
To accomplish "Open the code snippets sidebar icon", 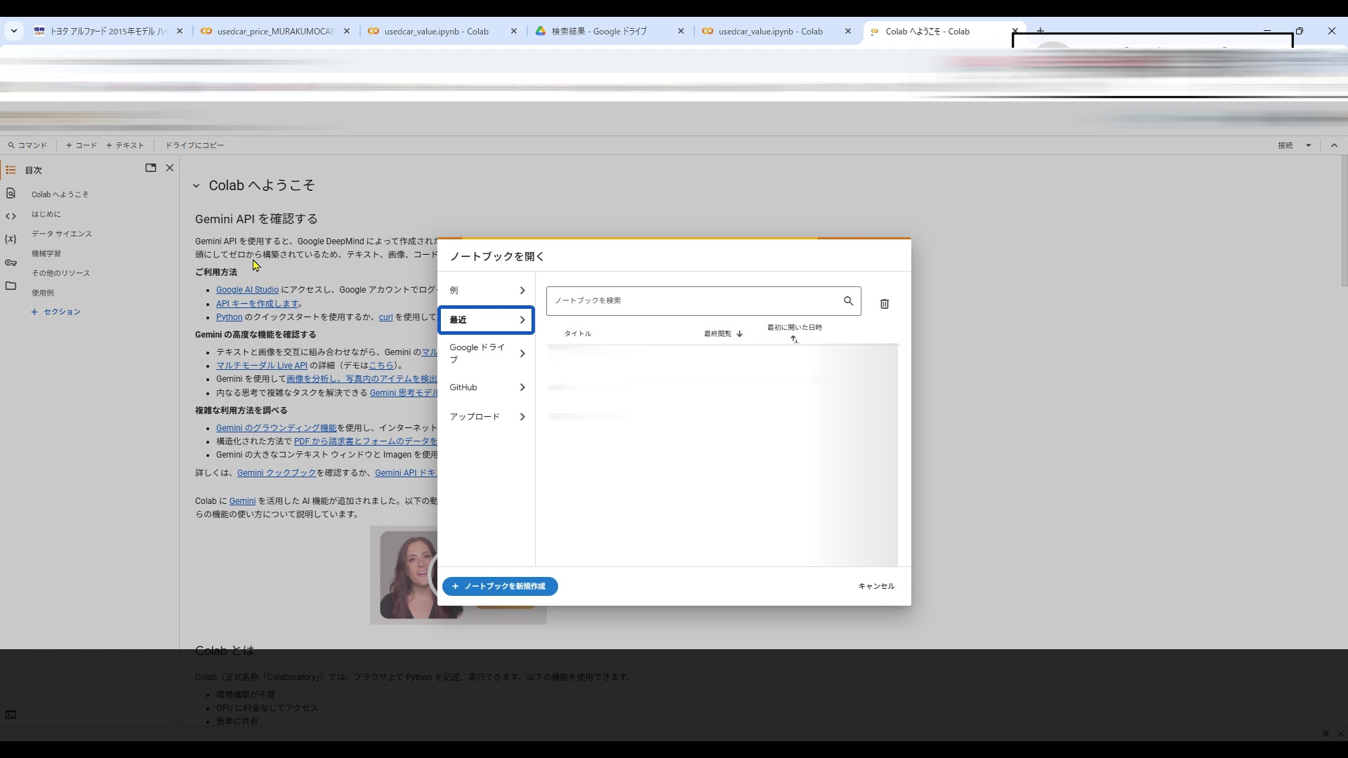I will click(x=11, y=216).
